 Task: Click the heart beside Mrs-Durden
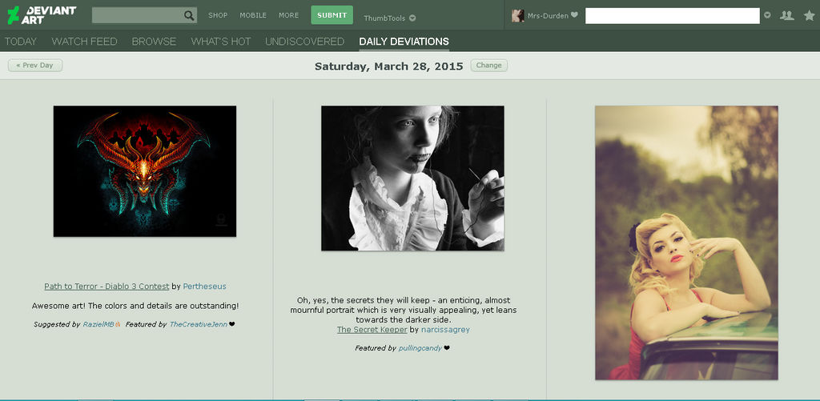coord(574,15)
